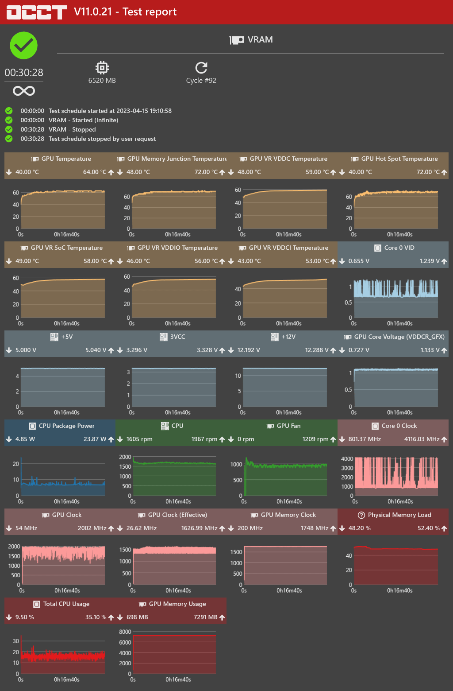Click the 00:30:28 elapsed time readout
Viewport: 453px width, 691px height.
click(24, 73)
